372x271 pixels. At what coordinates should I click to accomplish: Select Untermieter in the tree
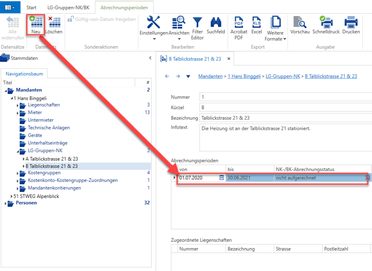tap(40, 120)
